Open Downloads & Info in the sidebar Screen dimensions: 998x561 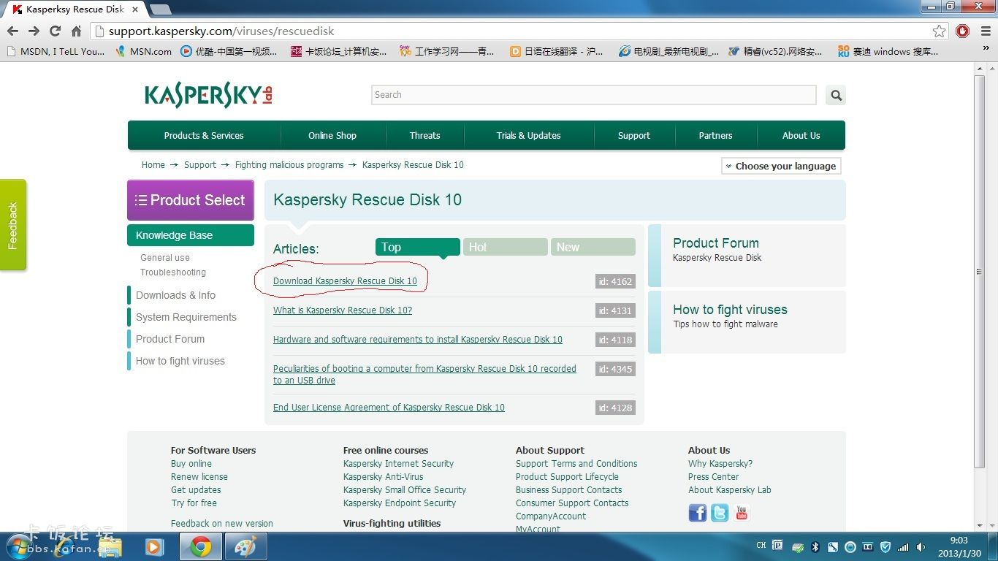(175, 295)
